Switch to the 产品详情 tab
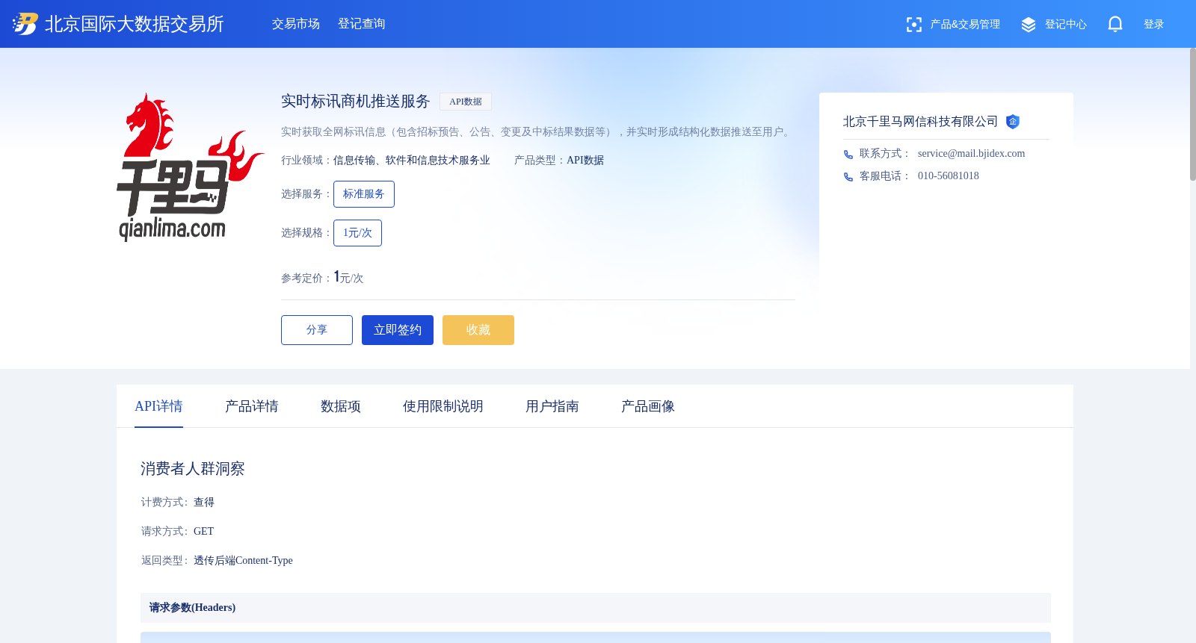This screenshot has height=643, width=1196. [252, 406]
